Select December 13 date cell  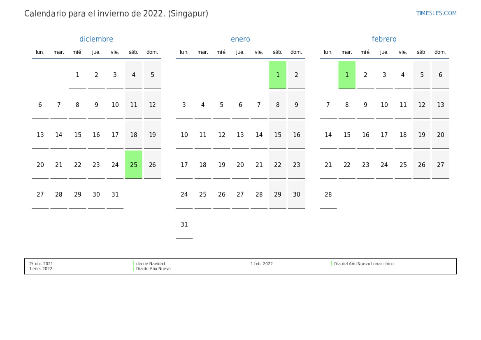click(x=40, y=134)
